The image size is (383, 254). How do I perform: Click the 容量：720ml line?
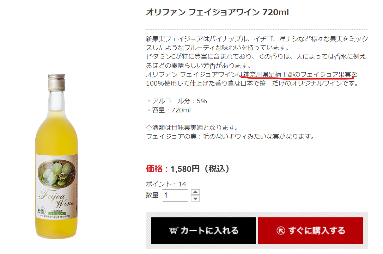[x=169, y=110]
